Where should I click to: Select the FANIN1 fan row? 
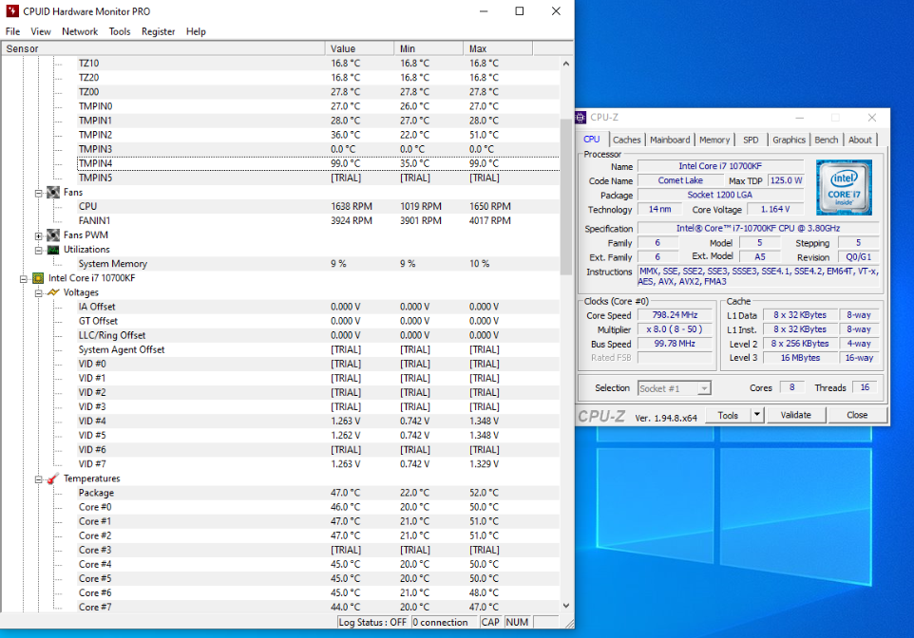tap(317, 221)
